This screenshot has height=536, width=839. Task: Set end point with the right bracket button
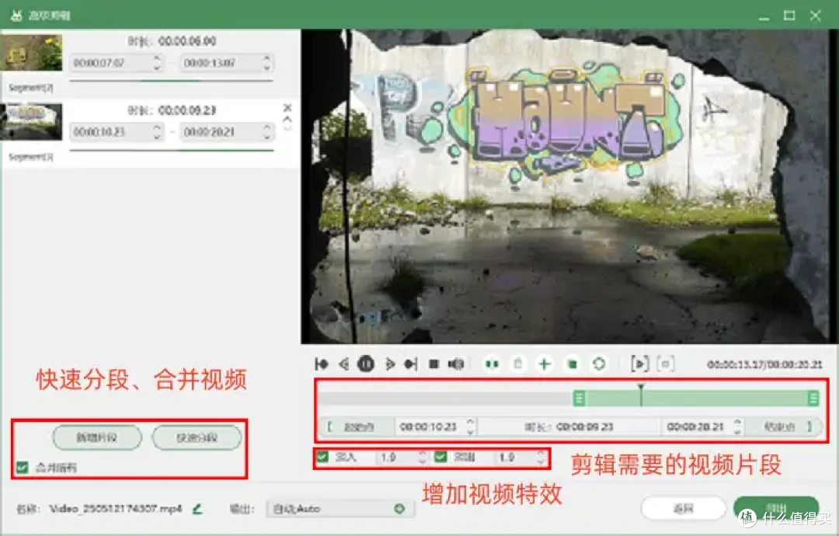(x=785, y=427)
